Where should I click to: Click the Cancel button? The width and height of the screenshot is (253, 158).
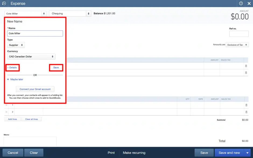(13, 153)
